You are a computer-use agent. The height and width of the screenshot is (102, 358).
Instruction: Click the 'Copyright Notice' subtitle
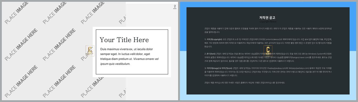268,22
